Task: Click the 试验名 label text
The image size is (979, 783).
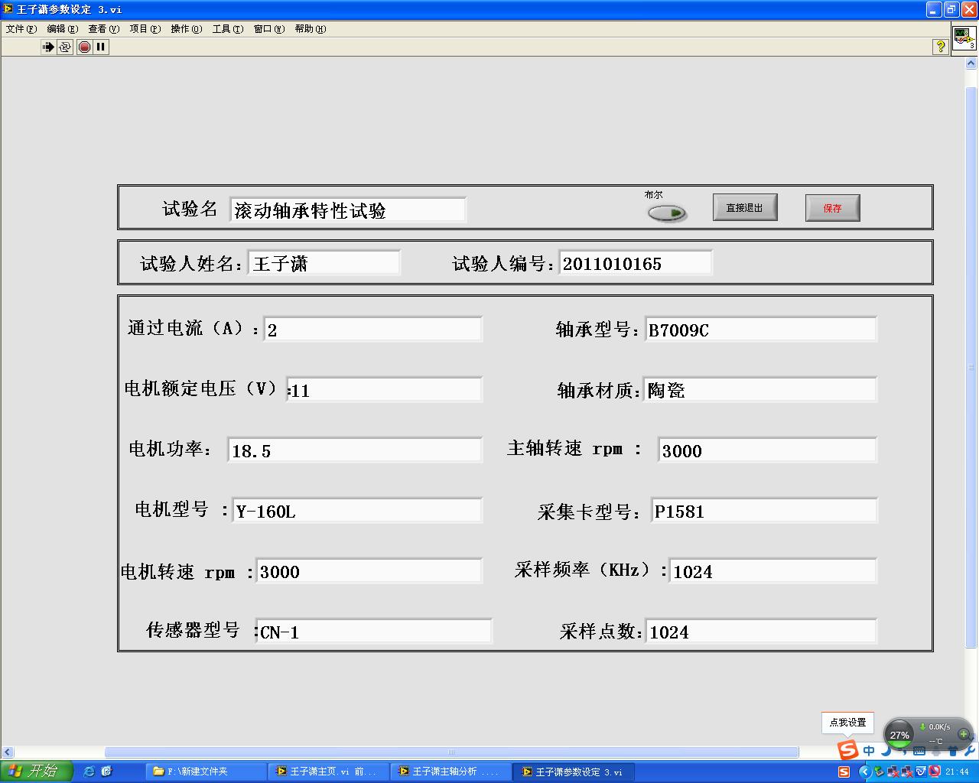Action: click(x=190, y=209)
